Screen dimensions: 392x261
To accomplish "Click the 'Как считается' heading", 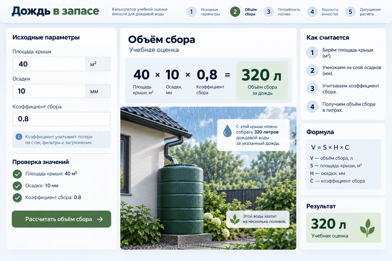I will pyautogui.click(x=328, y=37).
